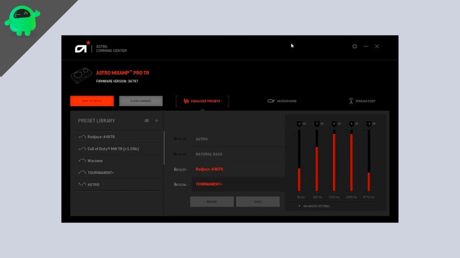The height and width of the screenshot is (258, 460).
Task: Select the Redjaye-A40TR preset in the EQ 03 slot
Action: coord(238,169)
